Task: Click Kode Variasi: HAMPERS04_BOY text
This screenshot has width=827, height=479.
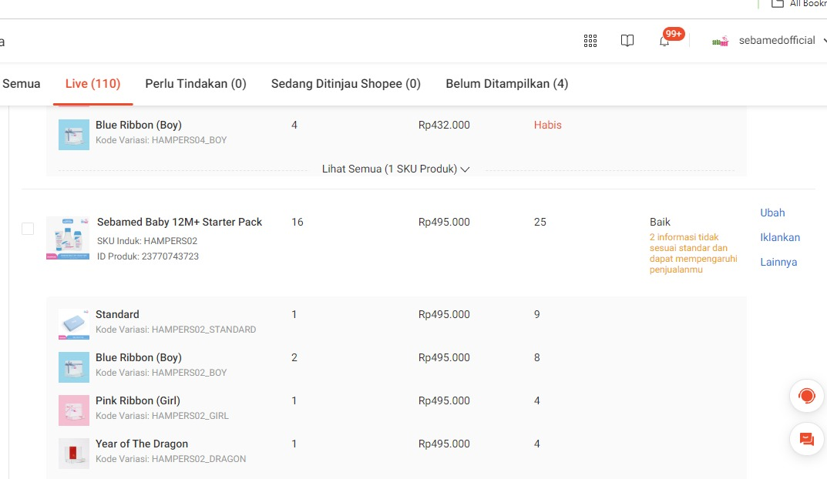Action: [x=161, y=140]
